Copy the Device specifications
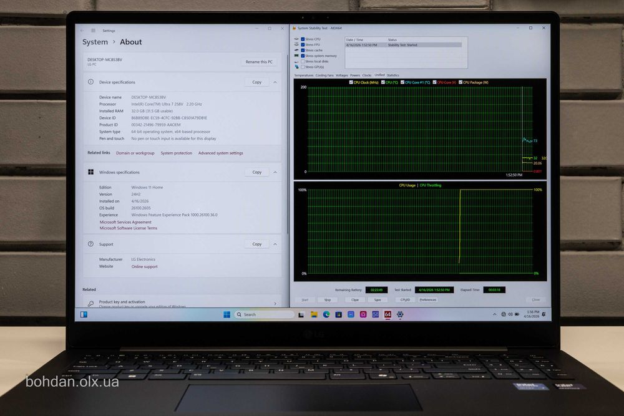Image resolution: width=624 pixels, height=416 pixels. pos(256,82)
